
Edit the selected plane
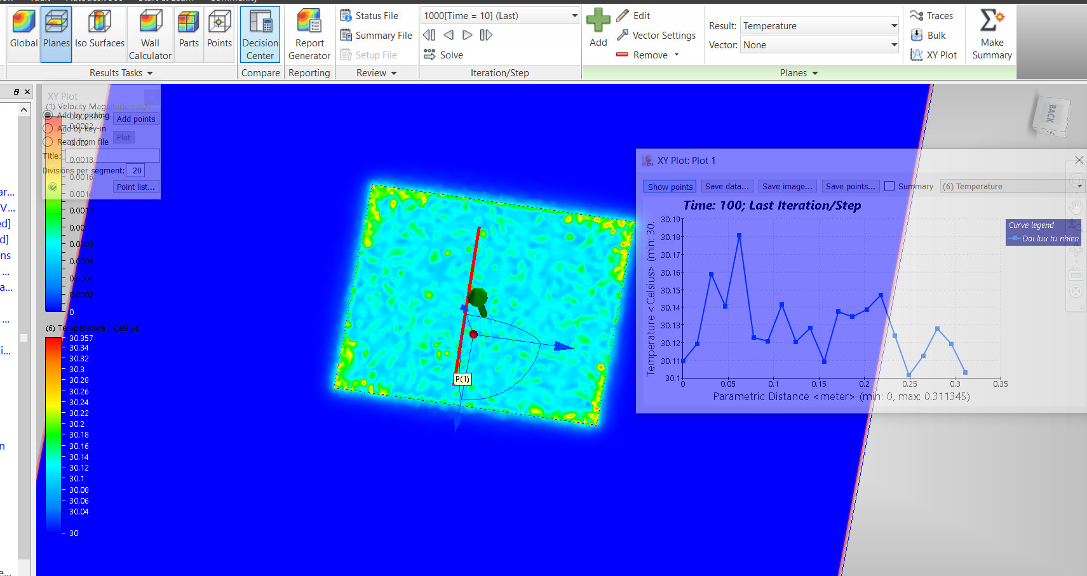point(634,16)
